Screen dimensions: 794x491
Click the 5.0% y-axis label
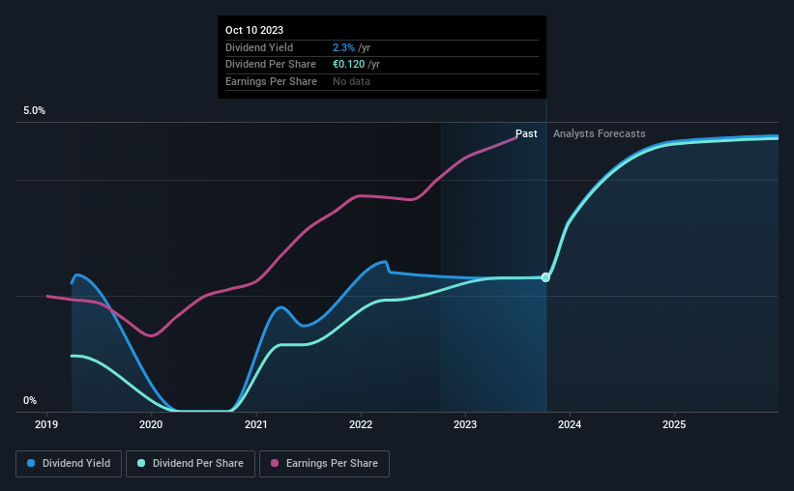coord(34,111)
